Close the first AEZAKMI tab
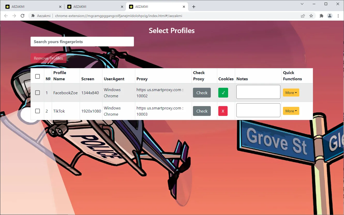Viewport: 344px width, 215px height. 60,7
